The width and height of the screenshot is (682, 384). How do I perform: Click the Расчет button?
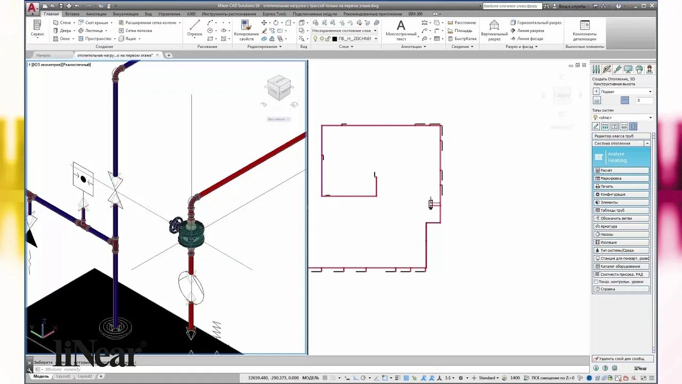click(x=621, y=170)
